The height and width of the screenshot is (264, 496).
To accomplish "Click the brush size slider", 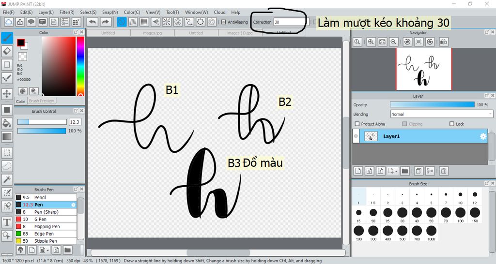I will (x=42, y=122).
